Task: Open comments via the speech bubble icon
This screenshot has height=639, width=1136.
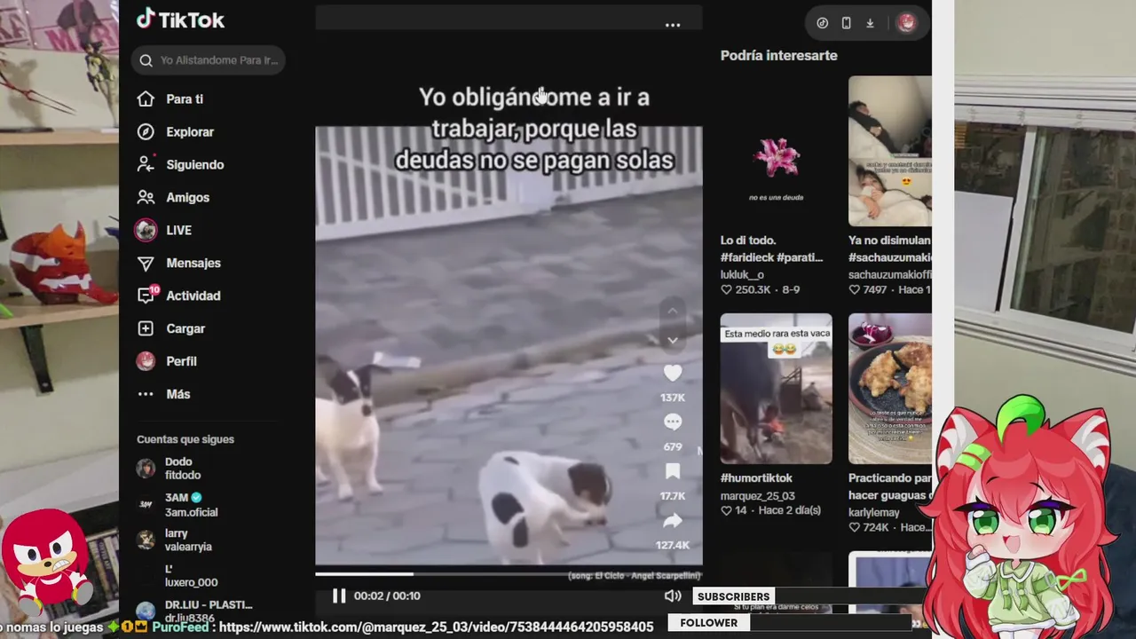Action: point(673,422)
